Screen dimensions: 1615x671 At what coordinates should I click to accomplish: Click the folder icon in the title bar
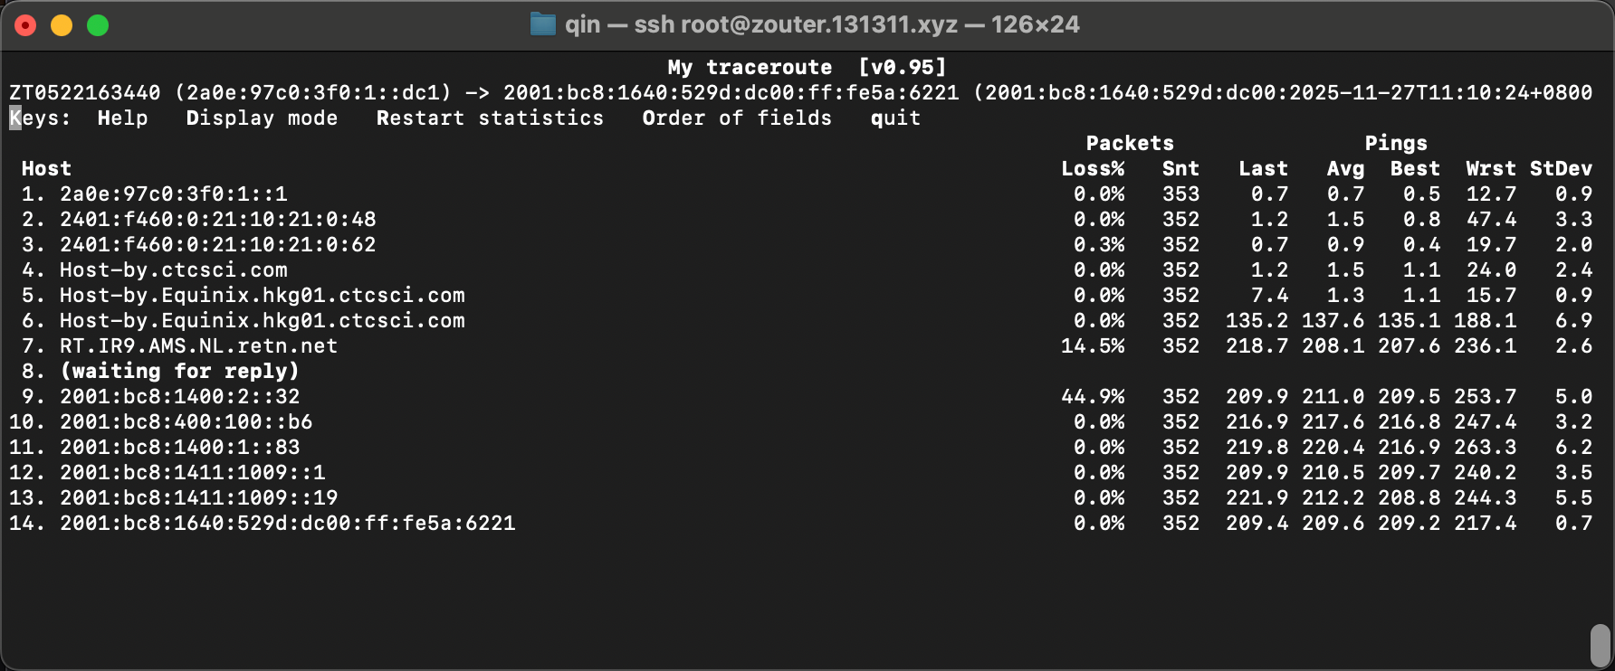click(x=542, y=24)
